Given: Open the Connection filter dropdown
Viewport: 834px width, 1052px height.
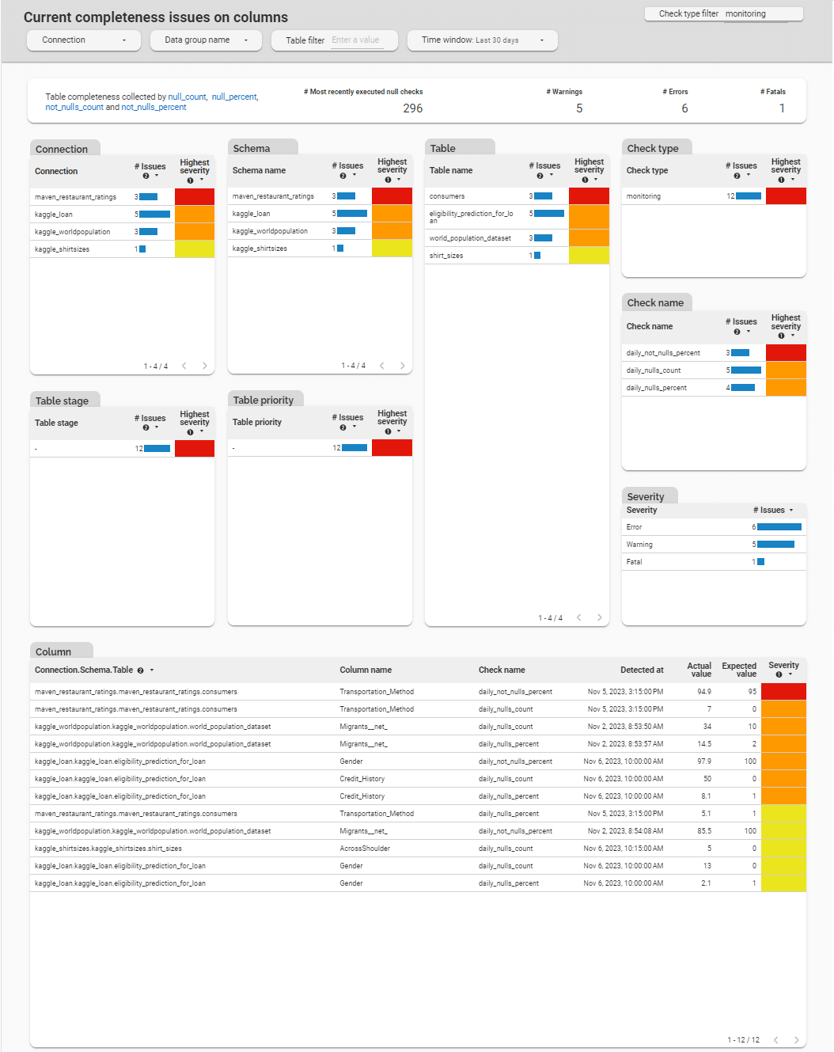Looking at the screenshot, I should click(83, 40).
